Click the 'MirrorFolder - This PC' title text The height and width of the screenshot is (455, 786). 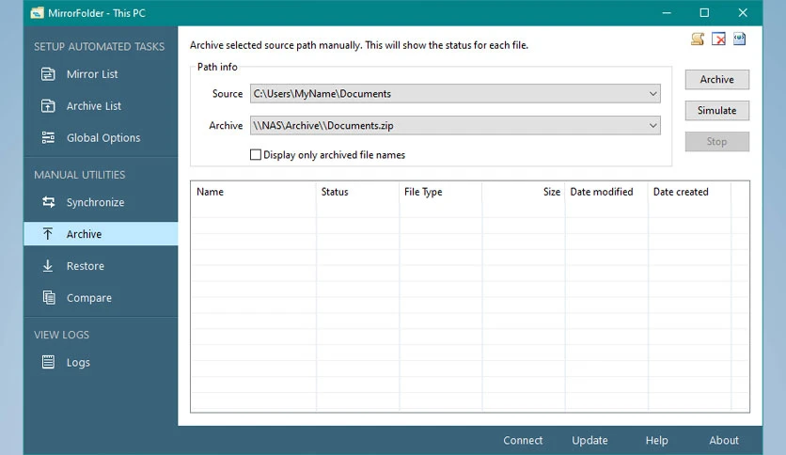click(97, 13)
